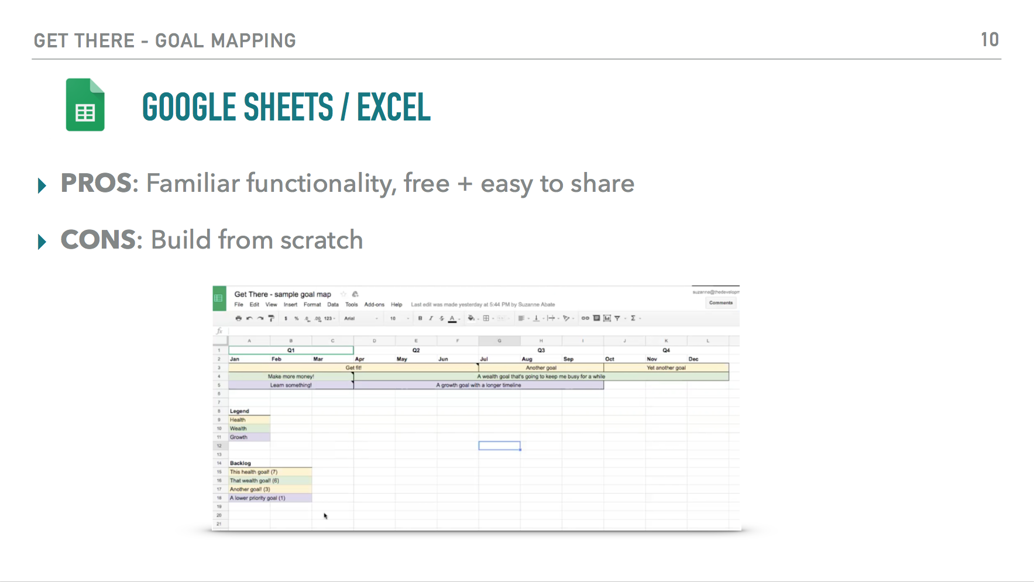Toggle Strikethrough formatting
The height and width of the screenshot is (582, 1034).
[x=441, y=319]
